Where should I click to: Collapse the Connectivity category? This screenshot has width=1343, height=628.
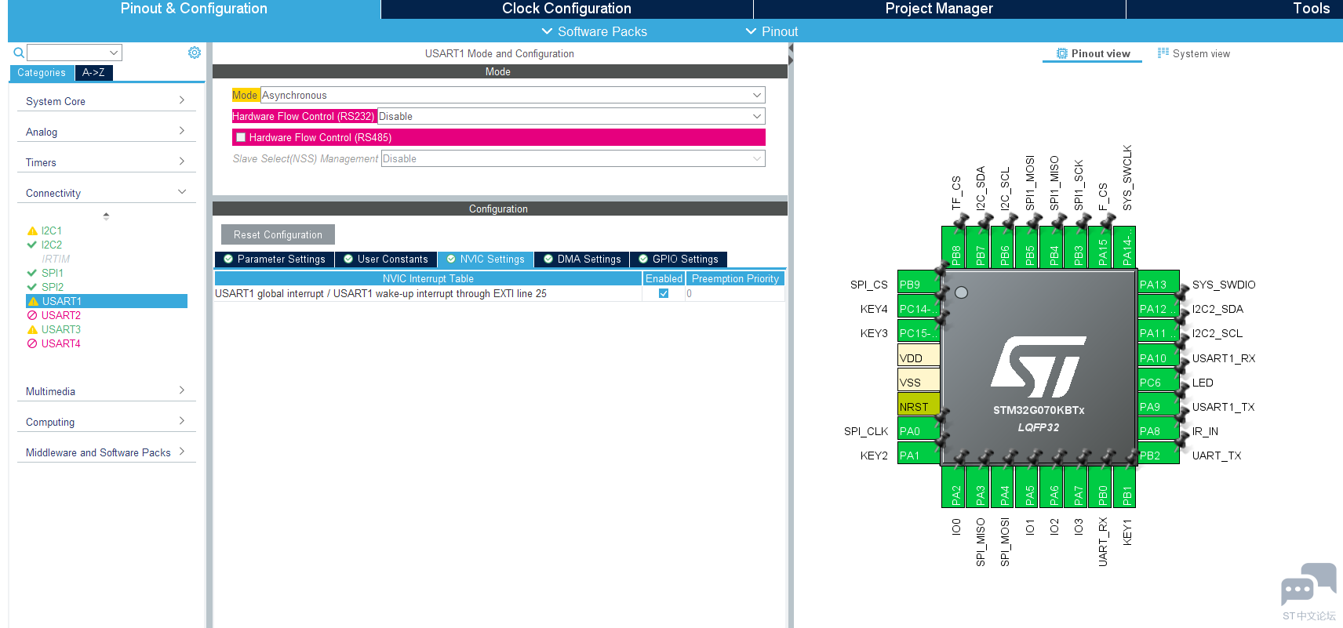(x=106, y=193)
